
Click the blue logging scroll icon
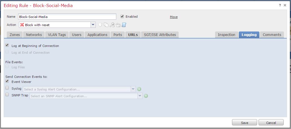(124, 25)
